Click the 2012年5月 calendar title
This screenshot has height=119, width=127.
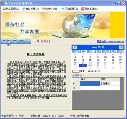click(98, 47)
